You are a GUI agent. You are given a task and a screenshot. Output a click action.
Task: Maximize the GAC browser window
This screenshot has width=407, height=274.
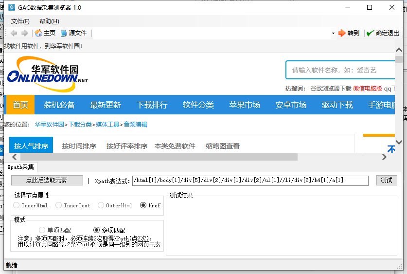pos(370,7)
